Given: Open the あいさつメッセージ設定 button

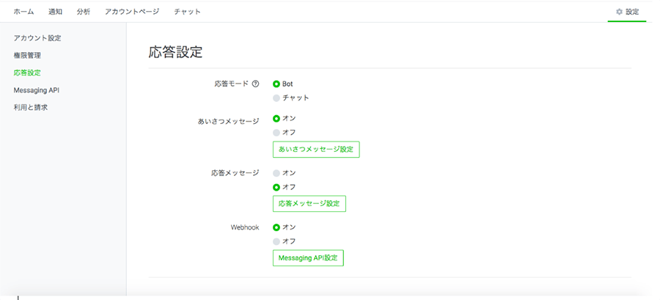Looking at the screenshot, I should [316, 150].
